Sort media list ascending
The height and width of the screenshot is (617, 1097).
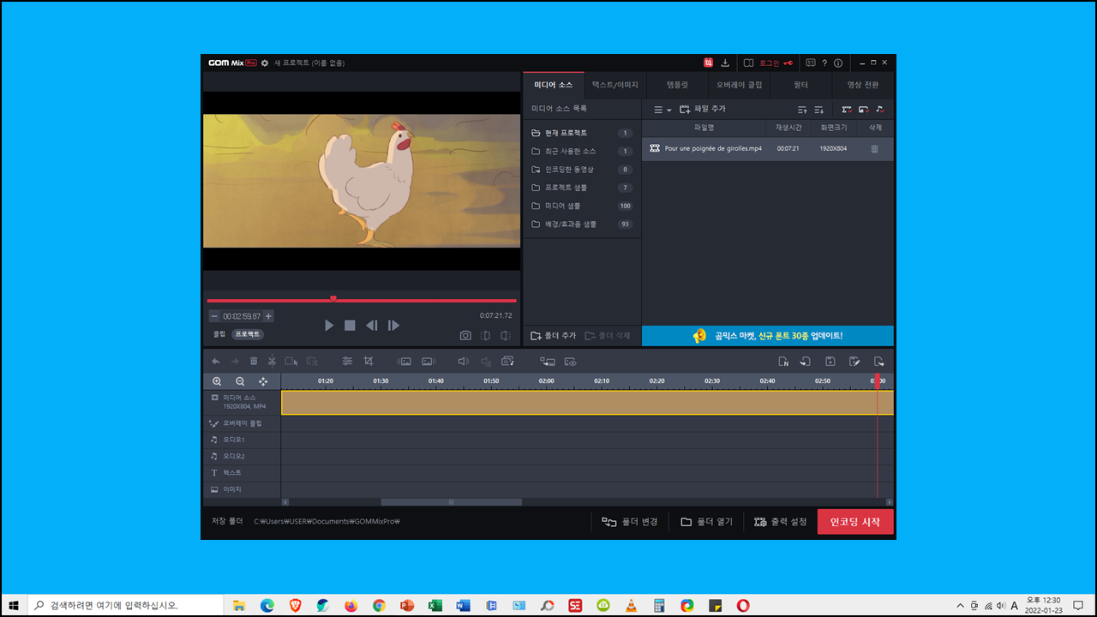(x=802, y=110)
